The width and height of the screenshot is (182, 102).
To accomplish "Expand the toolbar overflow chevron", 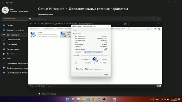I will [129, 29].
